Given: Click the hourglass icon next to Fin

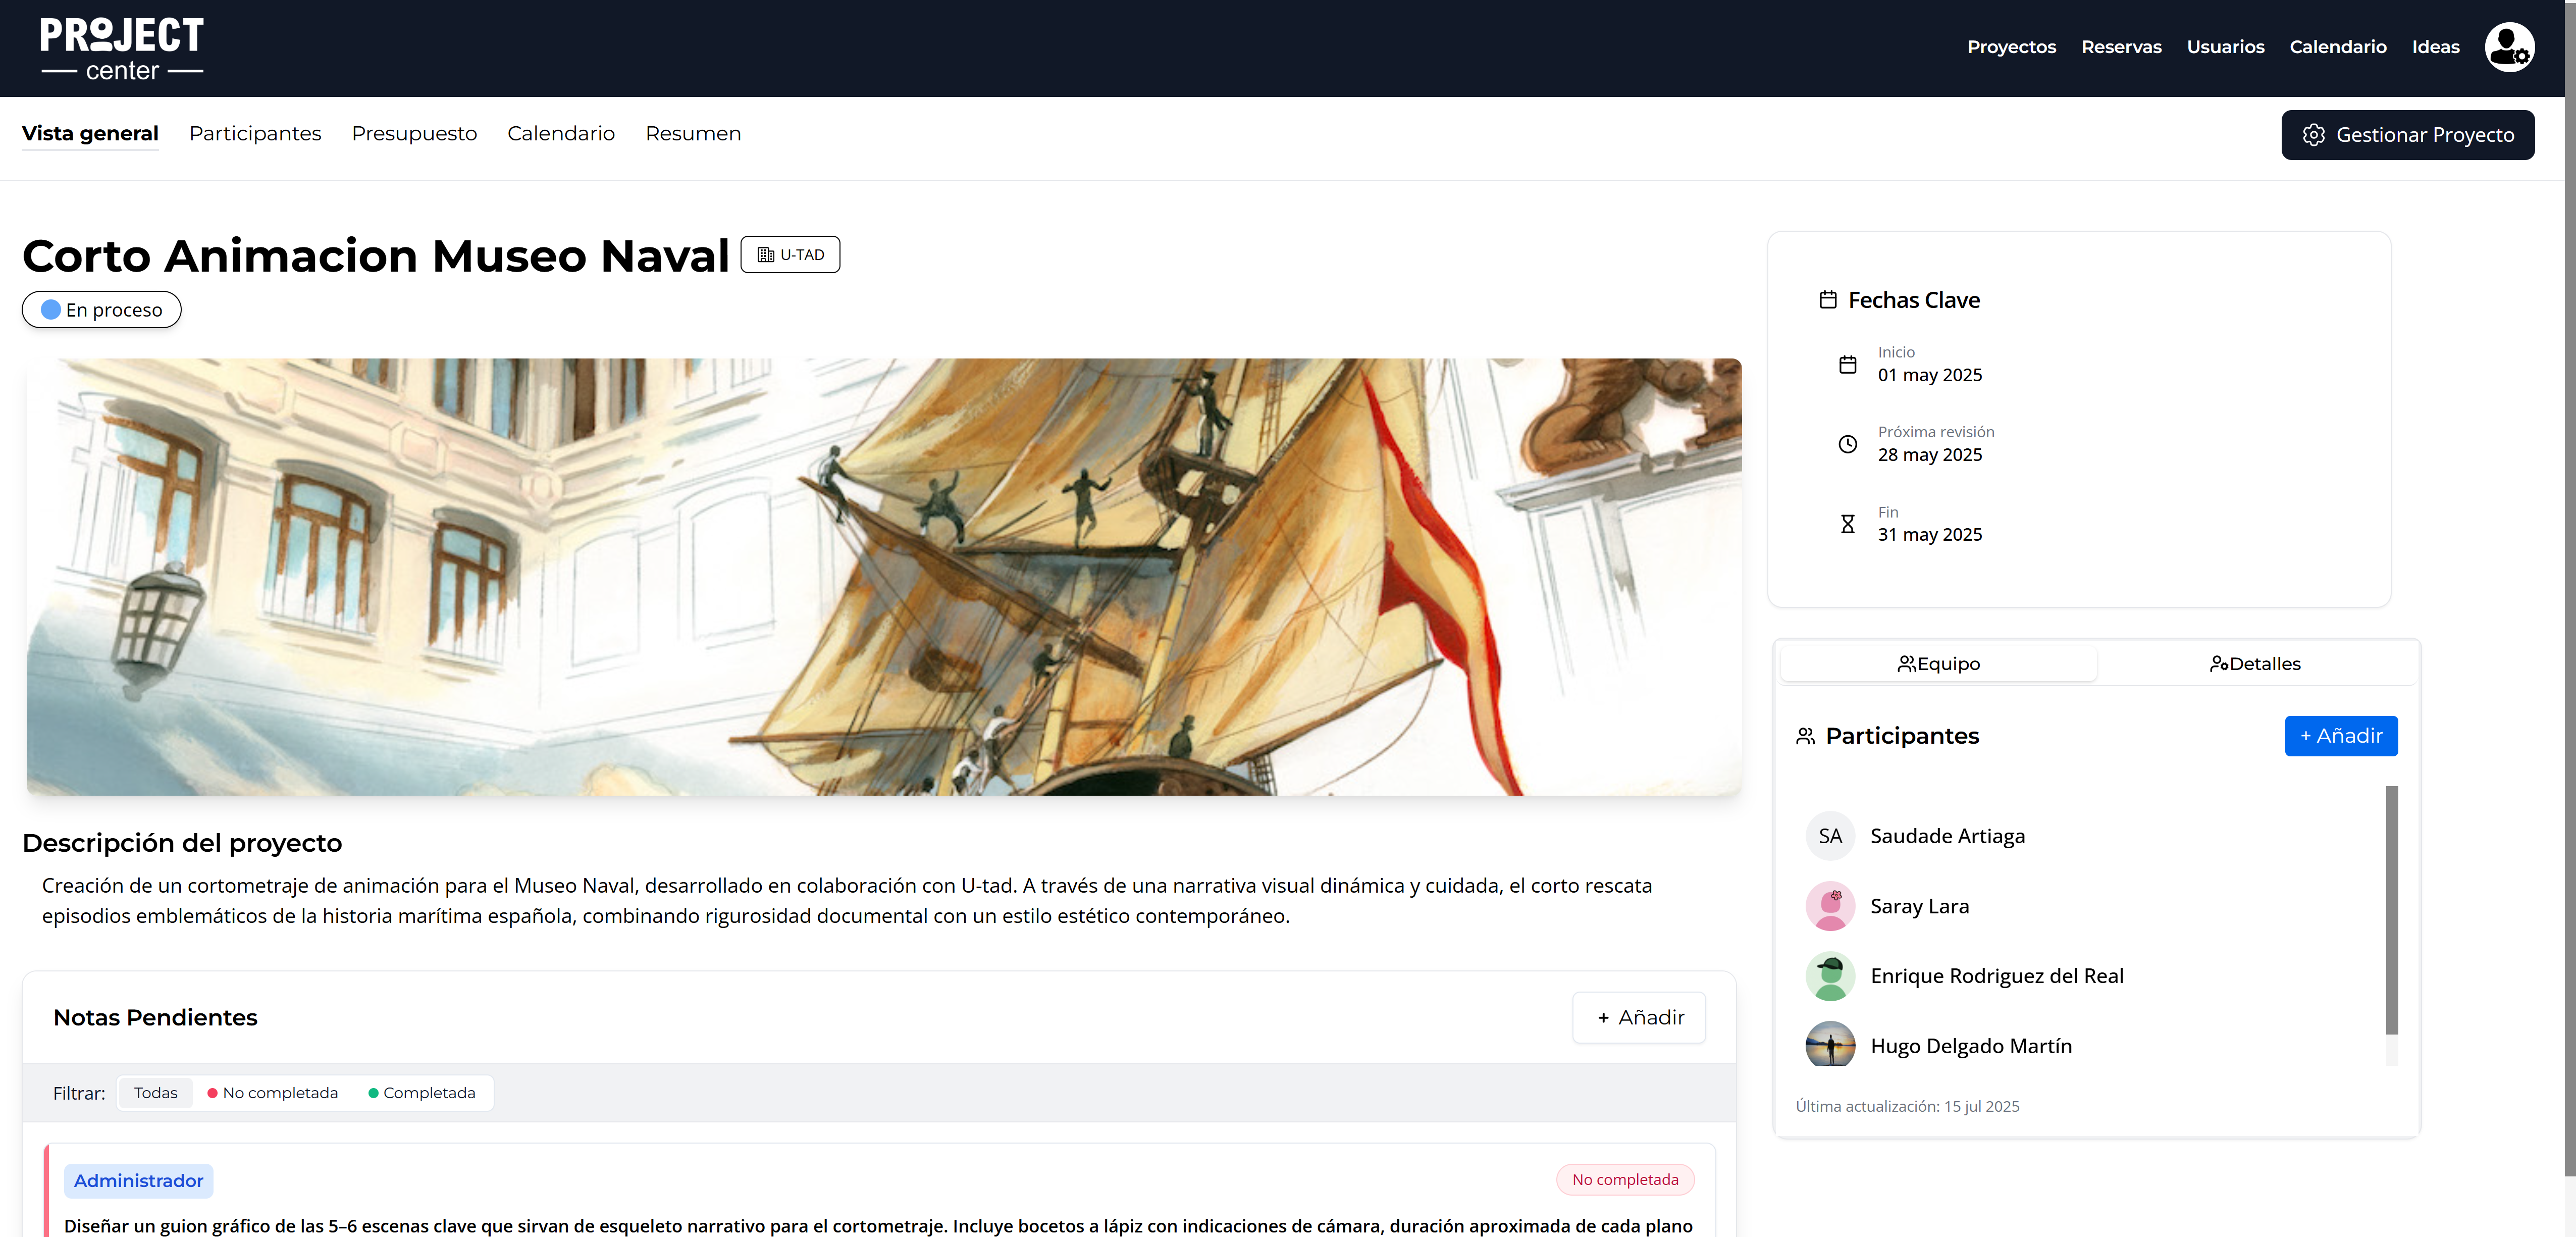Looking at the screenshot, I should (1848, 524).
